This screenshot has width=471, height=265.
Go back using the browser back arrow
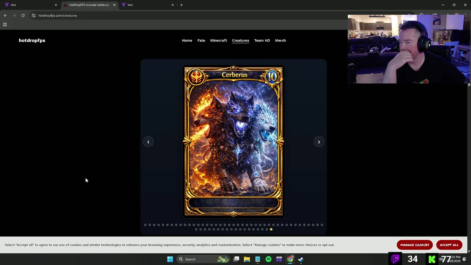(x=5, y=15)
